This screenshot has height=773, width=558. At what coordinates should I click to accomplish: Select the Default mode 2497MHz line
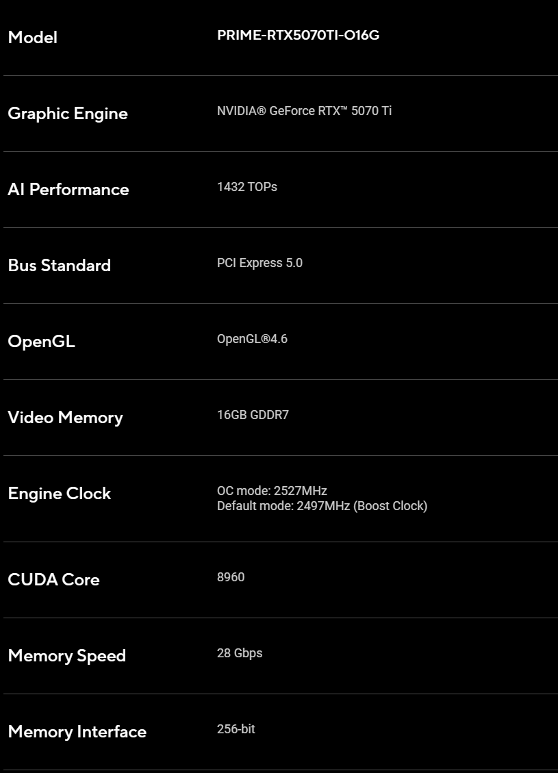point(322,506)
